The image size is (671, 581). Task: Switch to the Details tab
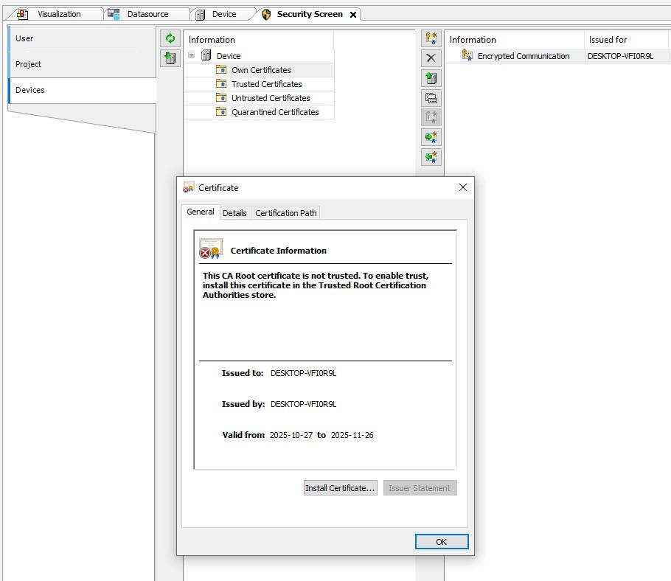(x=234, y=213)
